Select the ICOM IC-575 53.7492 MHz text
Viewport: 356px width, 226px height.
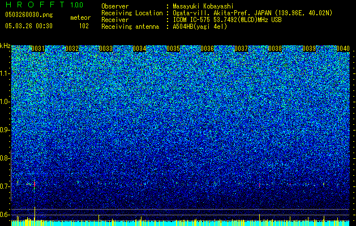pyautogui.click(x=227, y=20)
